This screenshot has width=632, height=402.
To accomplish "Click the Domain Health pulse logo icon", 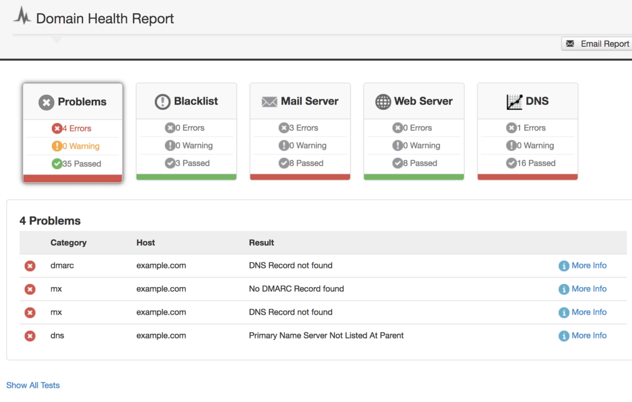I will (22, 16).
